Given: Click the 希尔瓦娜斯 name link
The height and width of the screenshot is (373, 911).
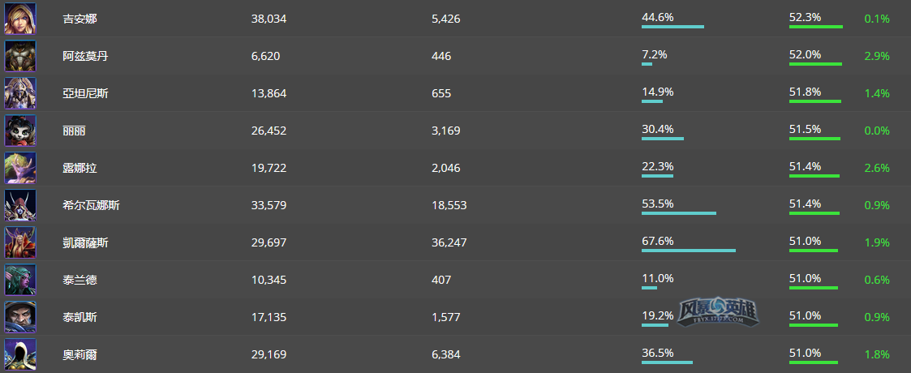Looking at the screenshot, I should point(91,205).
